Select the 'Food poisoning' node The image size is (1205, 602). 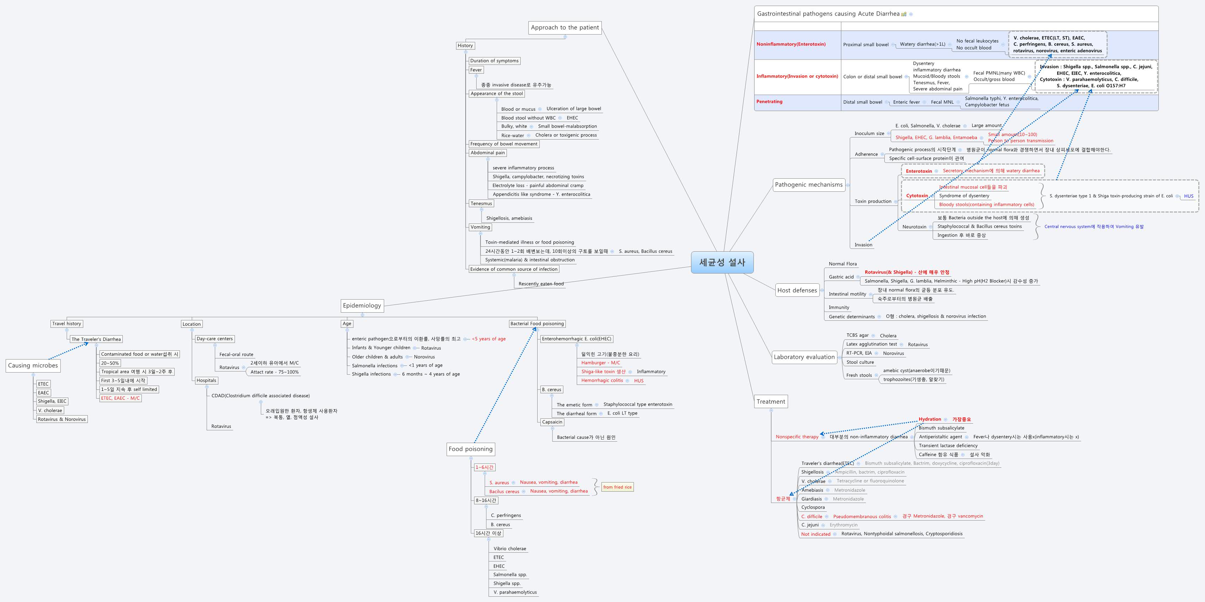(x=471, y=449)
